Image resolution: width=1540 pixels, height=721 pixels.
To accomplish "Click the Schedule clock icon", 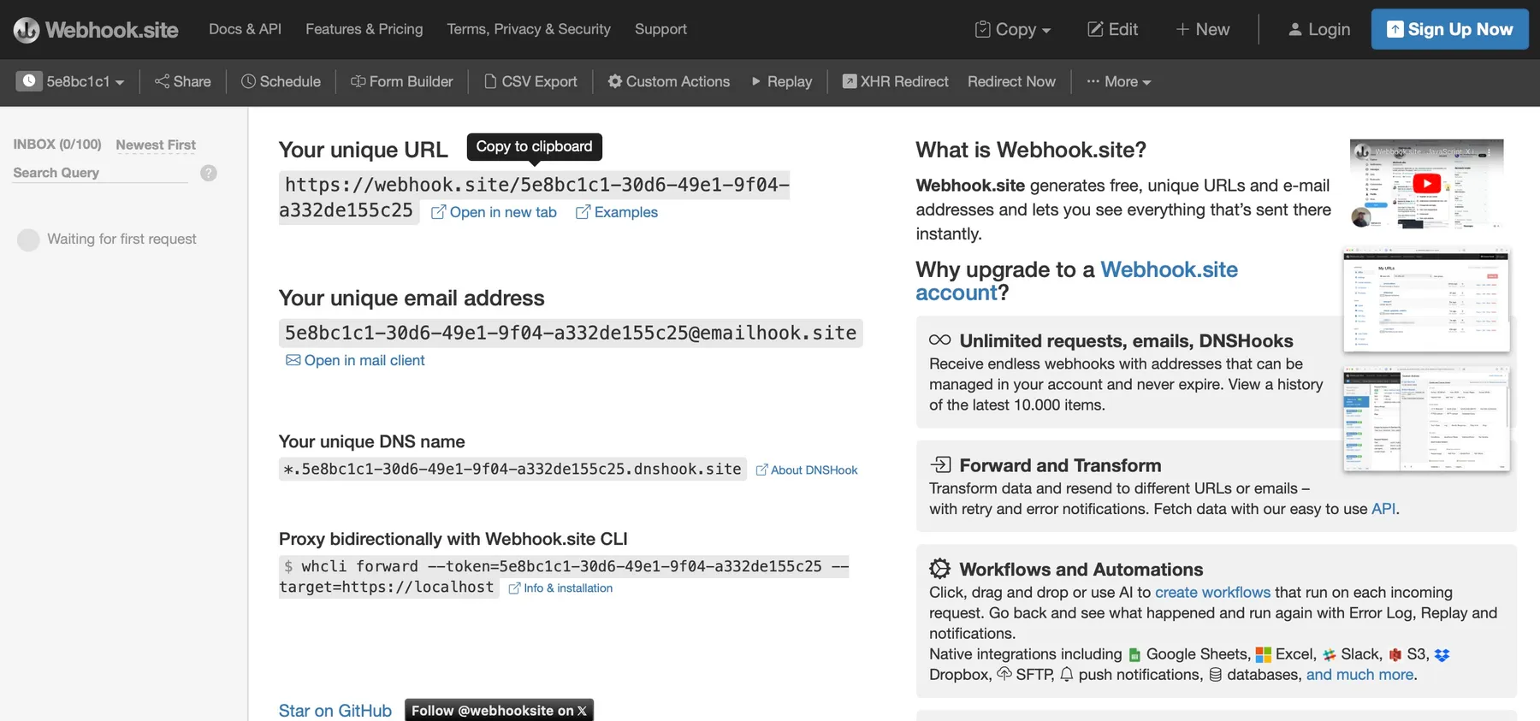I will pos(249,81).
